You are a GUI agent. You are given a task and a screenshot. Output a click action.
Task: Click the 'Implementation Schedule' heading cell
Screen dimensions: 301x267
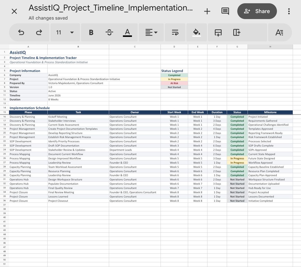coord(30,108)
